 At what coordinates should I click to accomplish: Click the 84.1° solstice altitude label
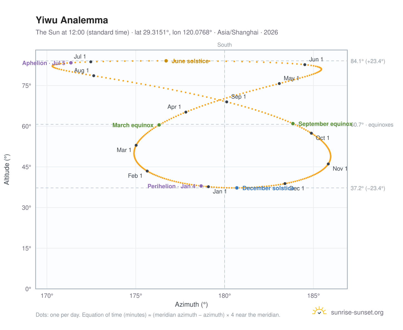(x=368, y=61)
